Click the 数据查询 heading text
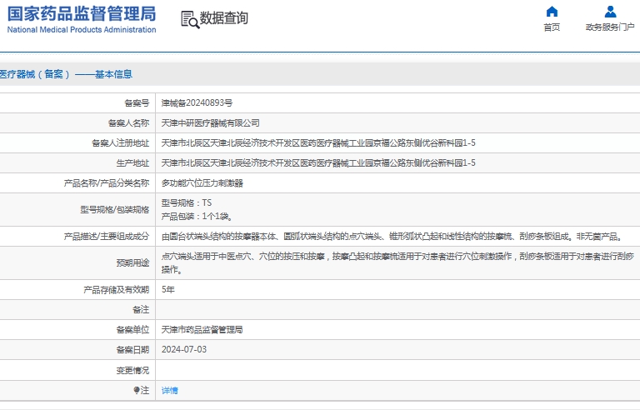The width and height of the screenshot is (640, 410). coord(223,18)
